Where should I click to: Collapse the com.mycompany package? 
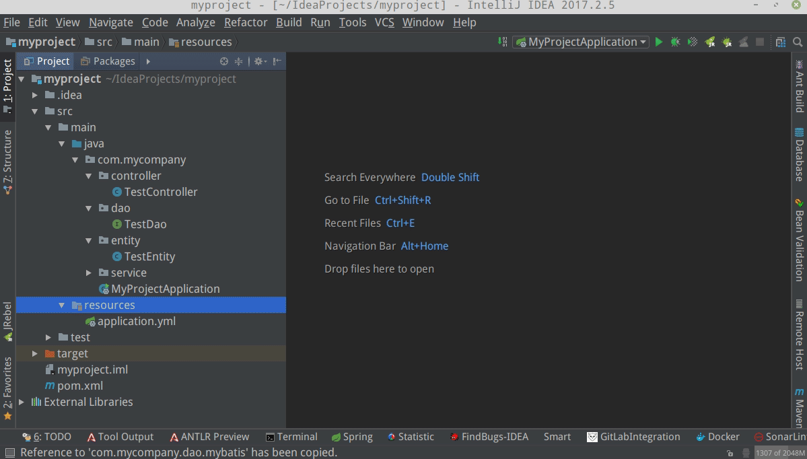click(75, 160)
